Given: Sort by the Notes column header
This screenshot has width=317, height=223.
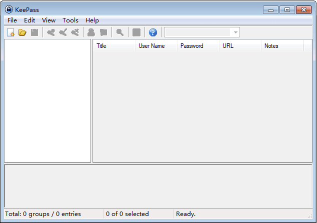Looking at the screenshot, I should pyautogui.click(x=282, y=46).
